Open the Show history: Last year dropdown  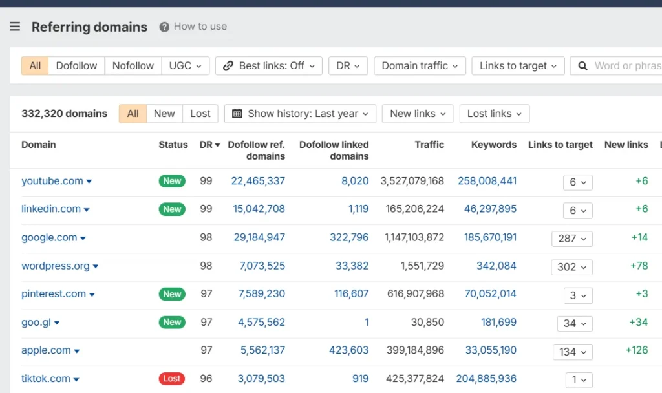tap(300, 114)
